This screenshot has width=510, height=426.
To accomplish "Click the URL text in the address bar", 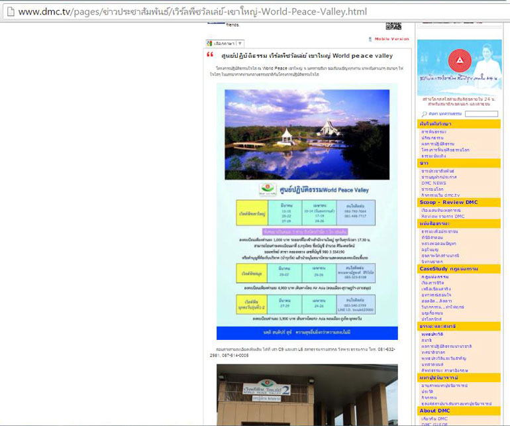I will [x=192, y=11].
